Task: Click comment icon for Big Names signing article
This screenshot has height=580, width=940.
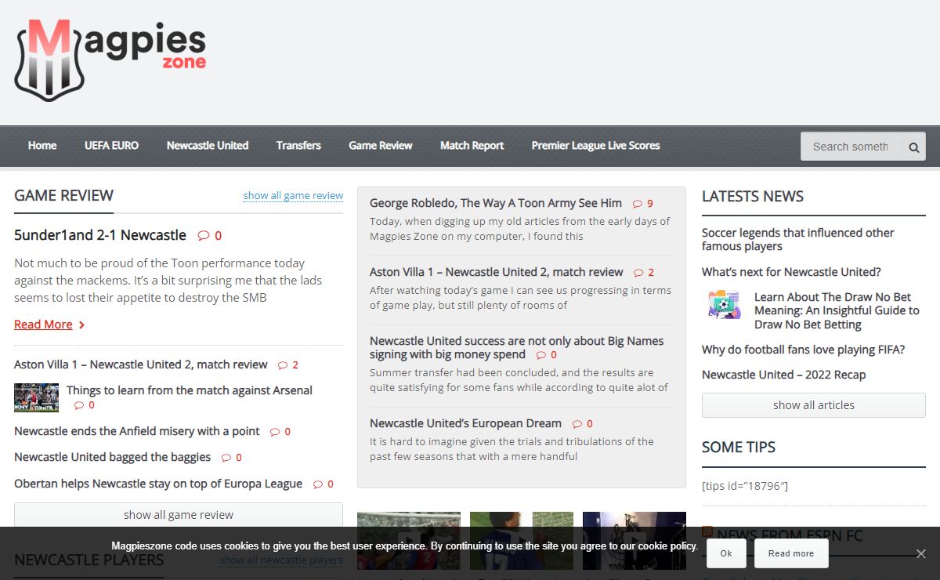Action: [x=541, y=355]
